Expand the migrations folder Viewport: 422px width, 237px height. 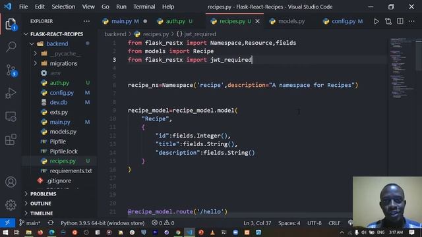tap(35, 63)
